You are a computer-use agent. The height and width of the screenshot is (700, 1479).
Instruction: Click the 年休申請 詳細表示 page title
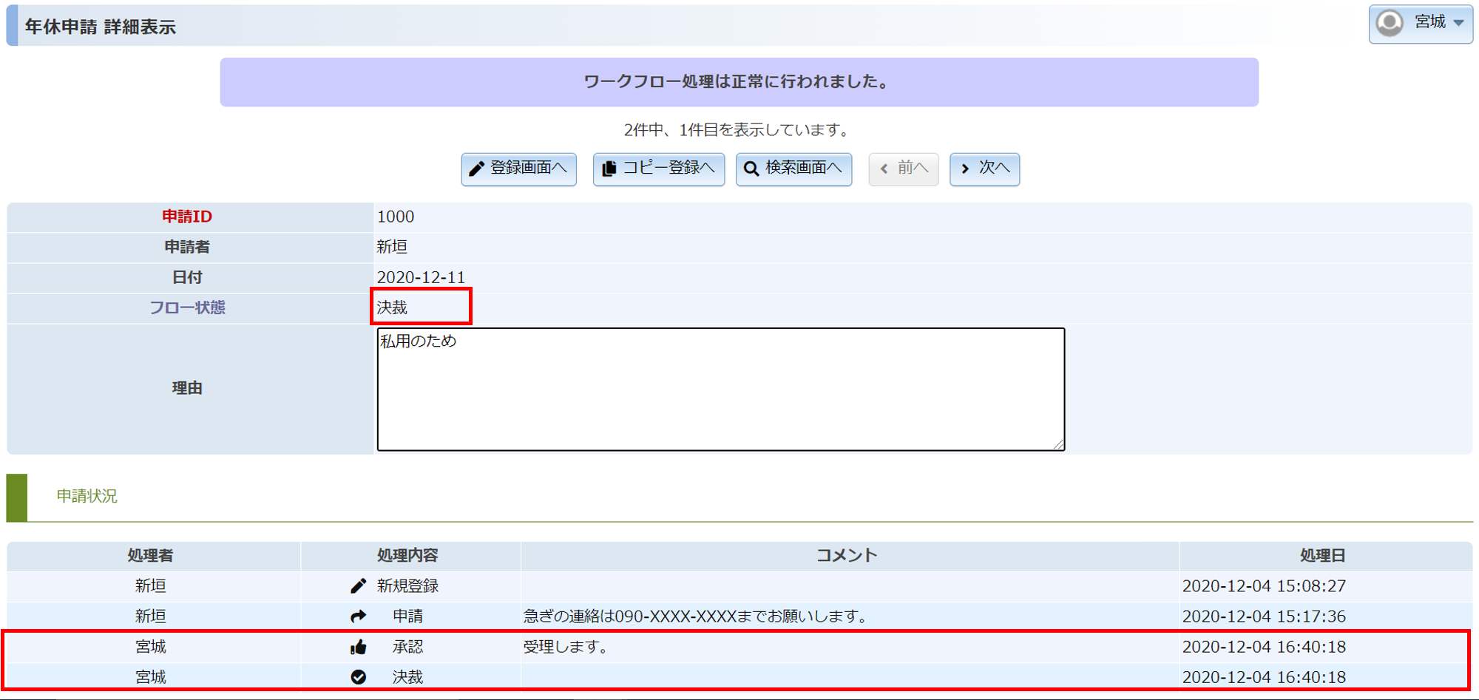point(101,27)
